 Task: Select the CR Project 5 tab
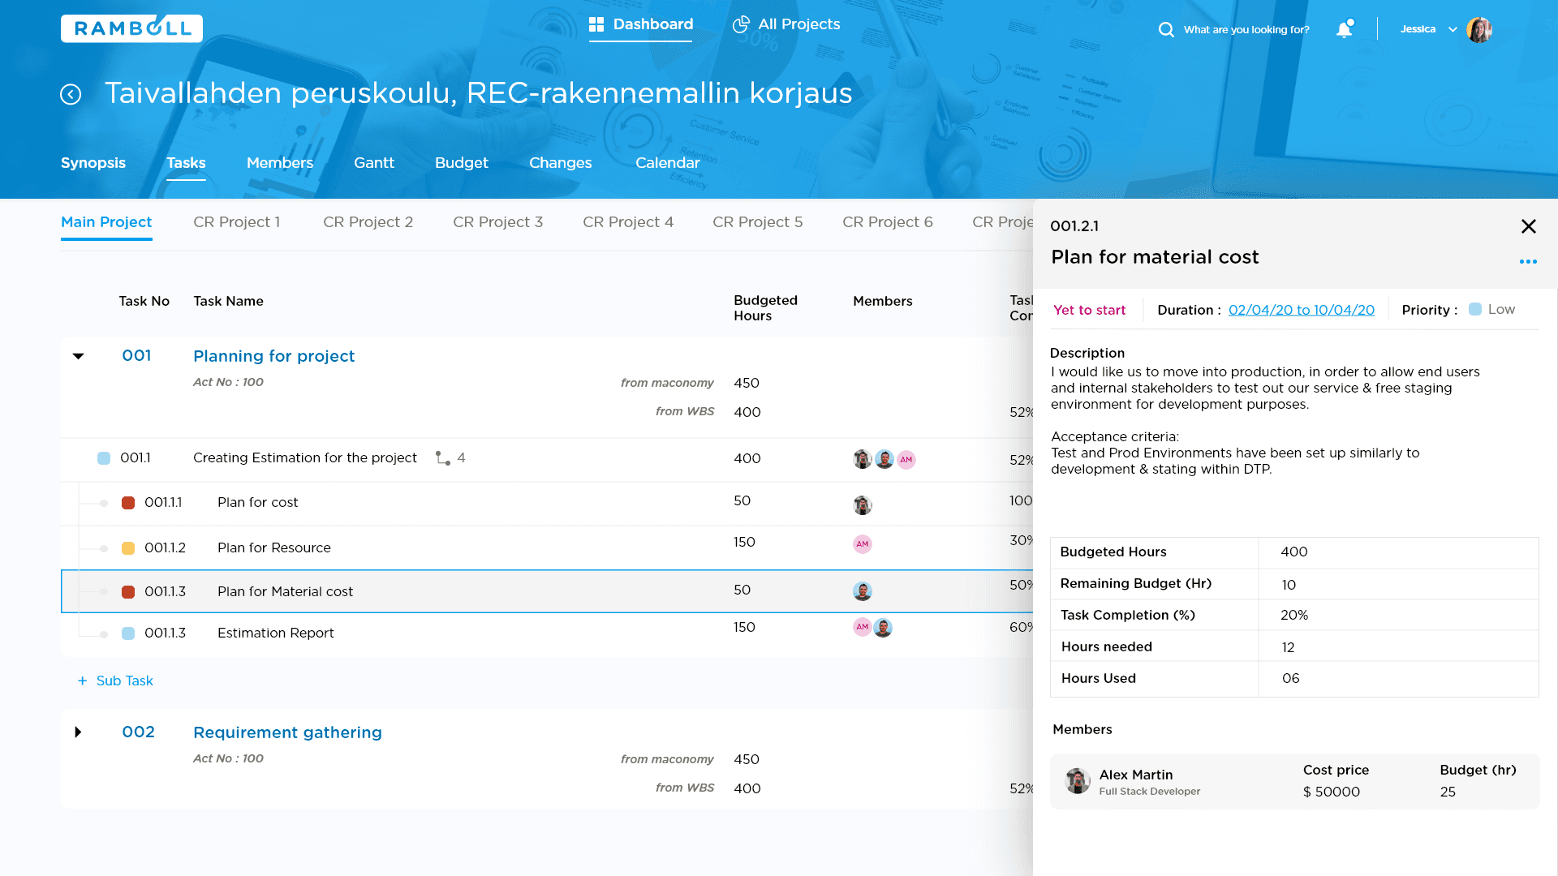click(x=758, y=222)
